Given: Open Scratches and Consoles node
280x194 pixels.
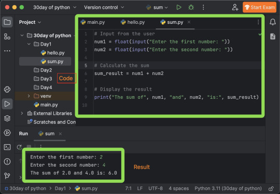Looking at the screenshot, I should click(51, 122).
